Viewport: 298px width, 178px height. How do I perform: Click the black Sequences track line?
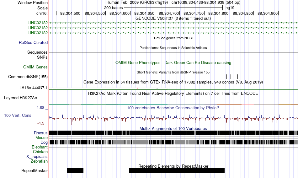(173, 52)
